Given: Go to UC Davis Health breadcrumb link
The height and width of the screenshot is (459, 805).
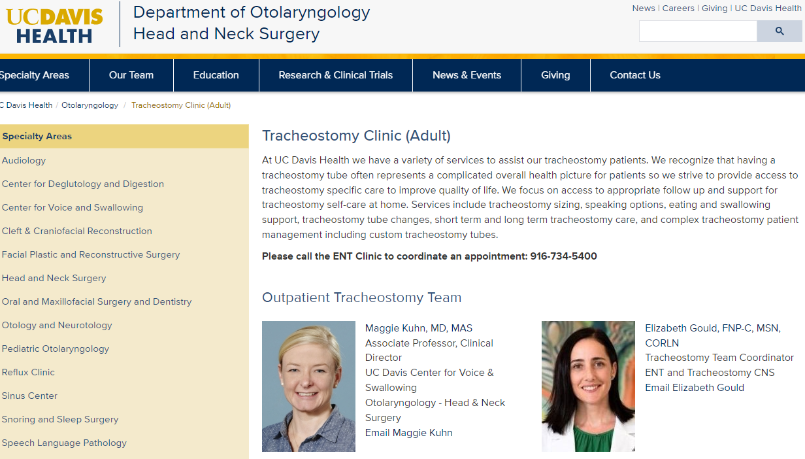Looking at the screenshot, I should click(26, 105).
